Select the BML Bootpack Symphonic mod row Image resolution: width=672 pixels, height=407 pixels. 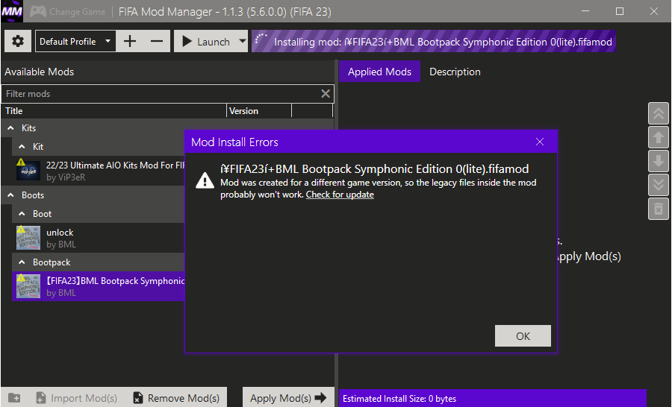(99, 286)
